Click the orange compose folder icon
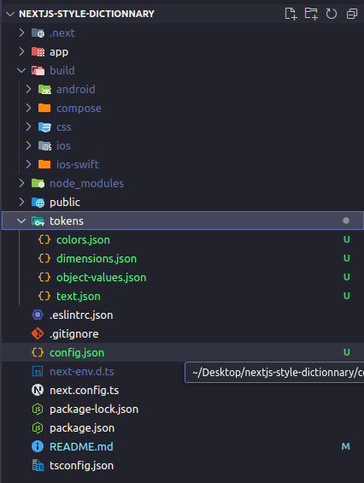 click(x=44, y=108)
